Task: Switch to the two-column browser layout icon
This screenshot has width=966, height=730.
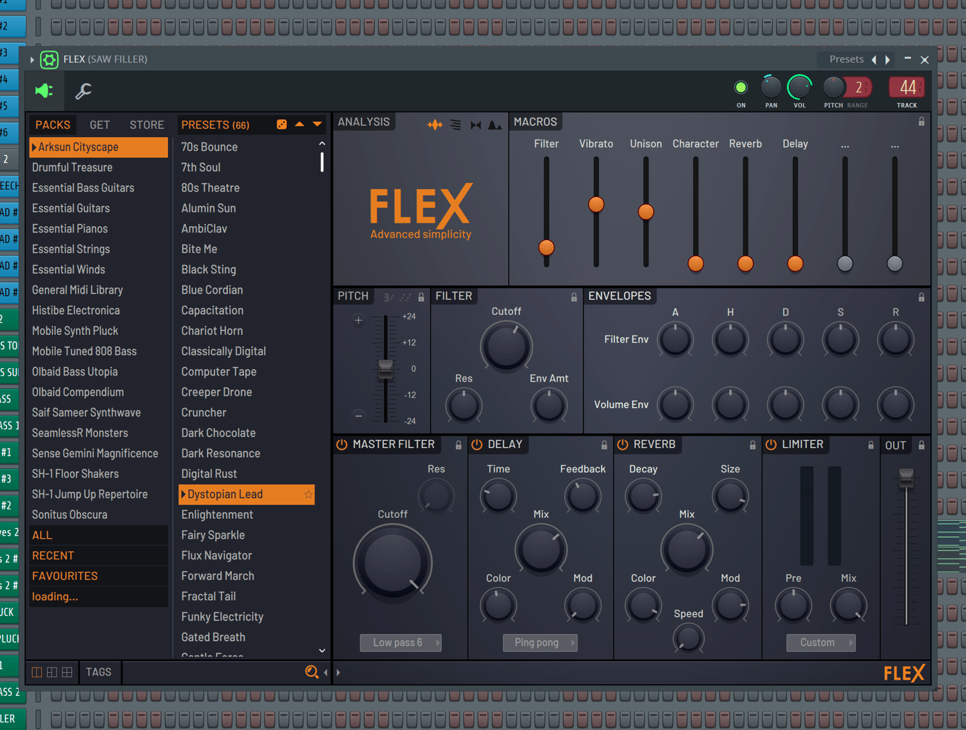Action: click(37, 672)
